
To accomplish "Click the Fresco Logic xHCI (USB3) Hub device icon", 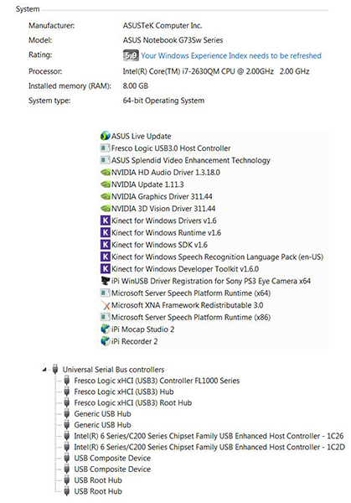I will [x=67, y=392].
